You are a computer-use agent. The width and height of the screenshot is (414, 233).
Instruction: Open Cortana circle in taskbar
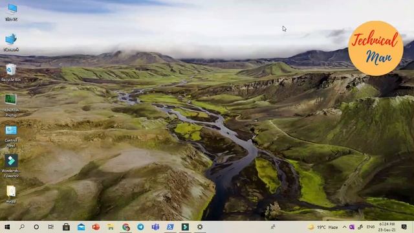tap(36, 227)
